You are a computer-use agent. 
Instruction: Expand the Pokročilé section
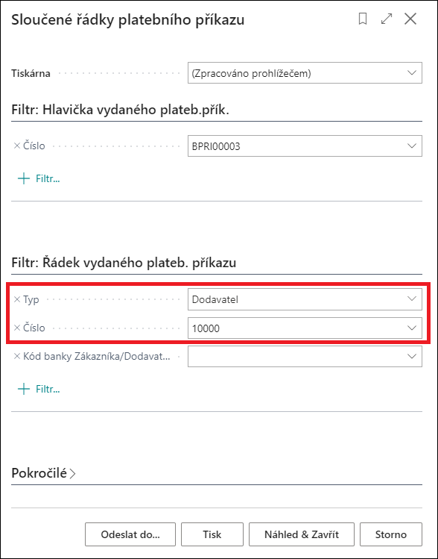(x=44, y=473)
